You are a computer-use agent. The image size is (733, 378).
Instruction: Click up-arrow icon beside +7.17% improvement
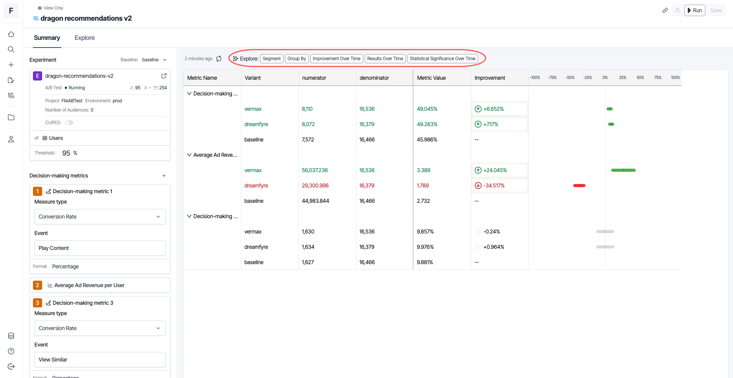[478, 124]
